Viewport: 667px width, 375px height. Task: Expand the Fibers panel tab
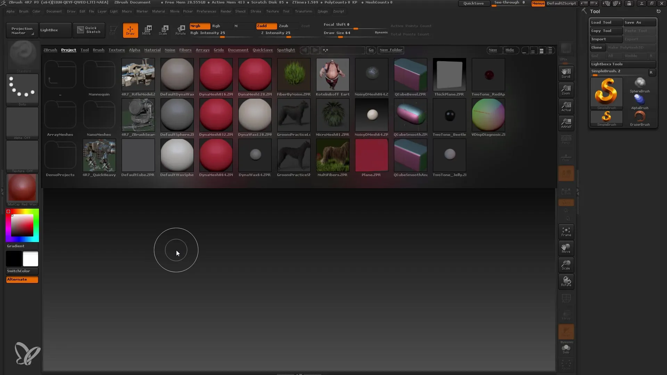click(185, 50)
